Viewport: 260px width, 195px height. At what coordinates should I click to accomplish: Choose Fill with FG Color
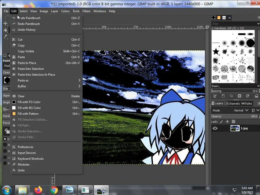pos(46,102)
